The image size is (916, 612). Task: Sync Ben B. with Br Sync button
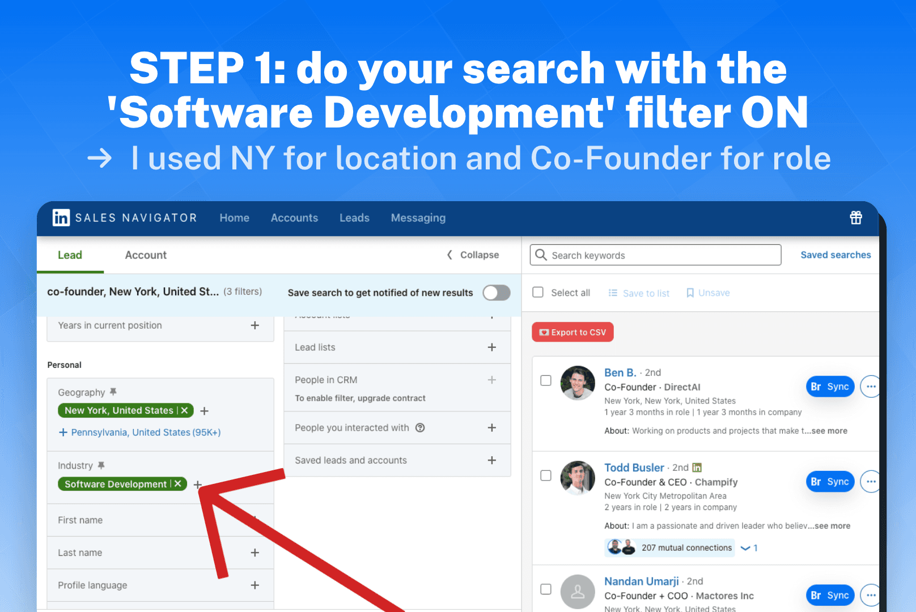click(x=830, y=386)
